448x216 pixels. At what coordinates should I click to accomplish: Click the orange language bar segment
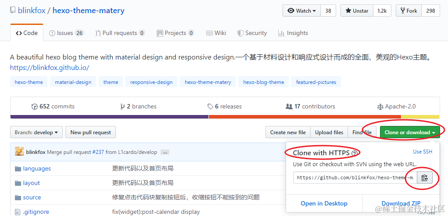point(305,117)
